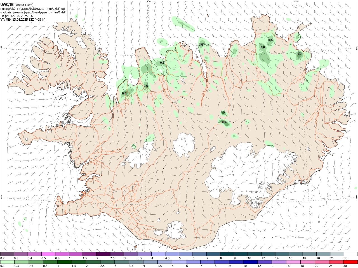358x268 pixels.
Task: Select the pure red swatch labeled 30
Action: coord(350,262)
